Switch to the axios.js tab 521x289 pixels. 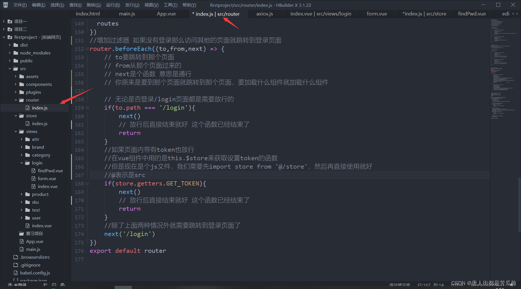[265, 14]
